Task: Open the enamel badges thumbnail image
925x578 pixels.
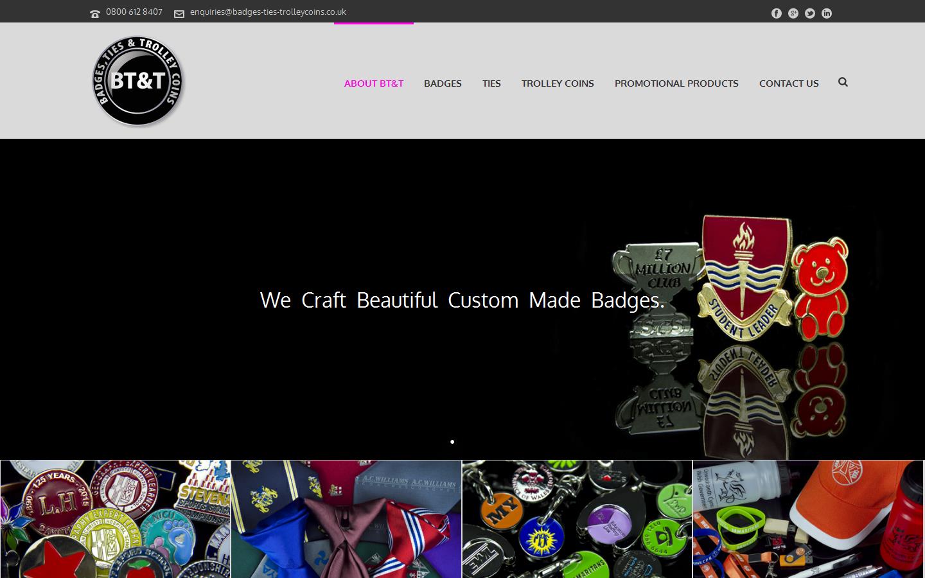Action: [116, 519]
